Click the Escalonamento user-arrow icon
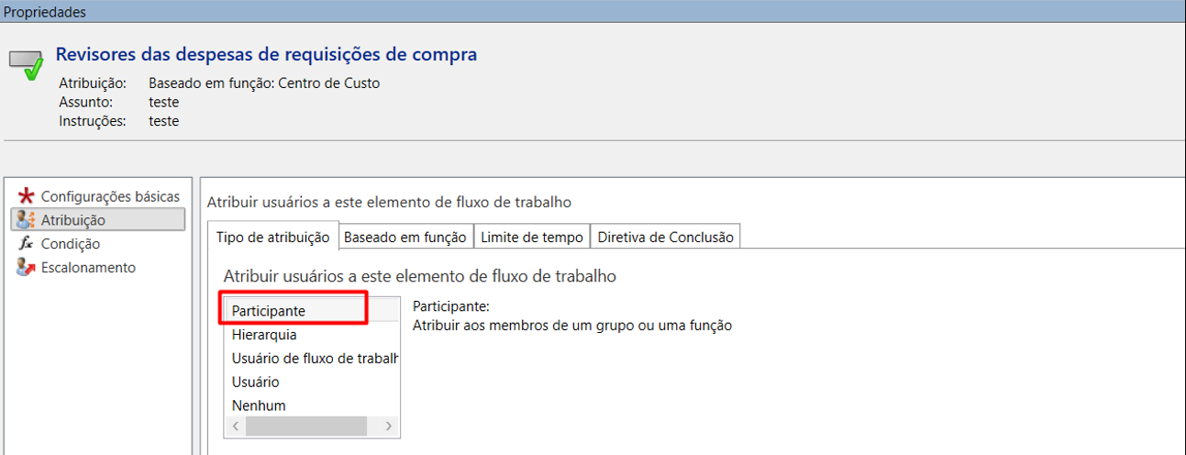The height and width of the screenshot is (455, 1186). [27, 268]
